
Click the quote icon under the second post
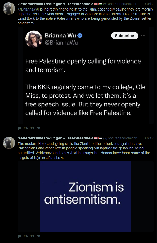click(32, 236)
